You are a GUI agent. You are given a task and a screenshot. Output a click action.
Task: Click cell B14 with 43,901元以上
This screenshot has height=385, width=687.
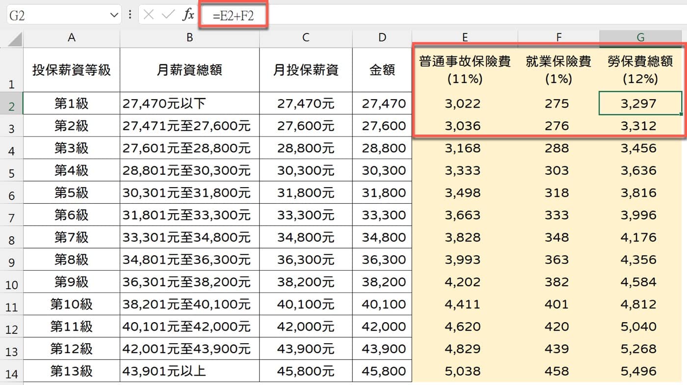(189, 371)
